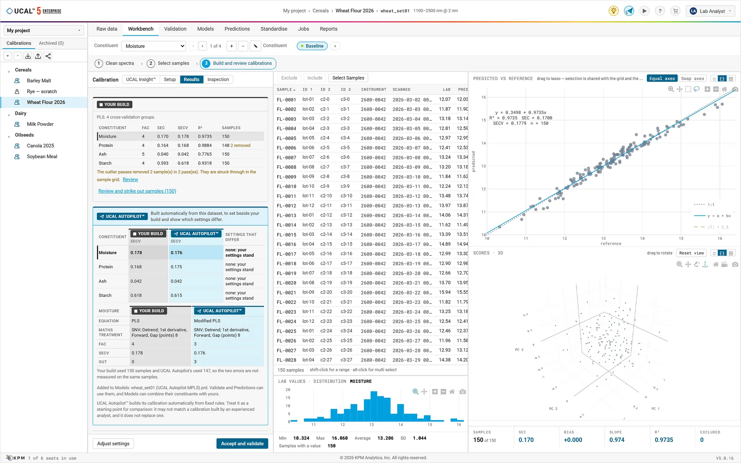Download histogram snapshot via camera icon

pyautogui.click(x=462, y=392)
